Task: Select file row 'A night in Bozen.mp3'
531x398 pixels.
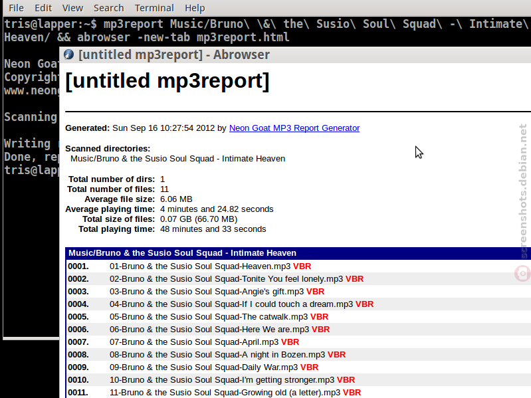Action: pyautogui.click(x=298, y=355)
